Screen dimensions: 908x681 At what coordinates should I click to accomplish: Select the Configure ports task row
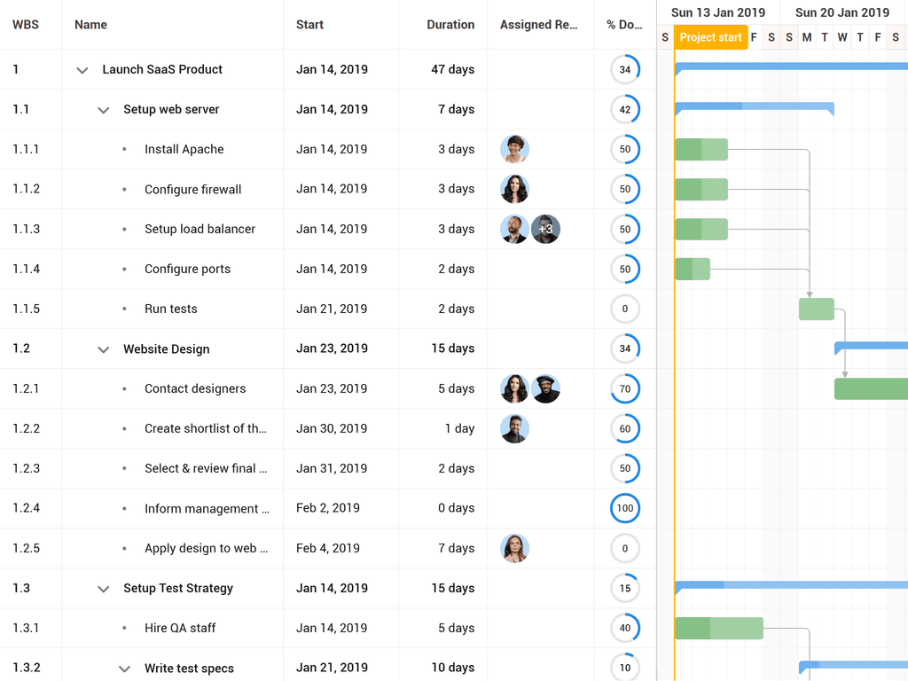[187, 269]
